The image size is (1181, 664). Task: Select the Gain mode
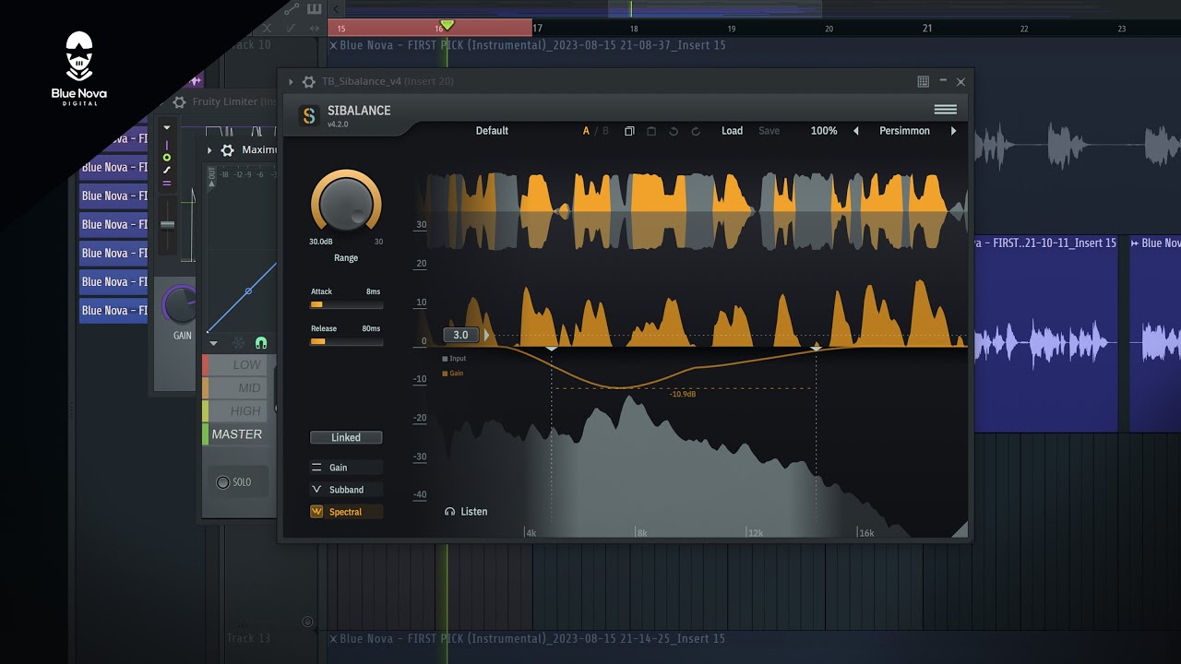coord(346,468)
